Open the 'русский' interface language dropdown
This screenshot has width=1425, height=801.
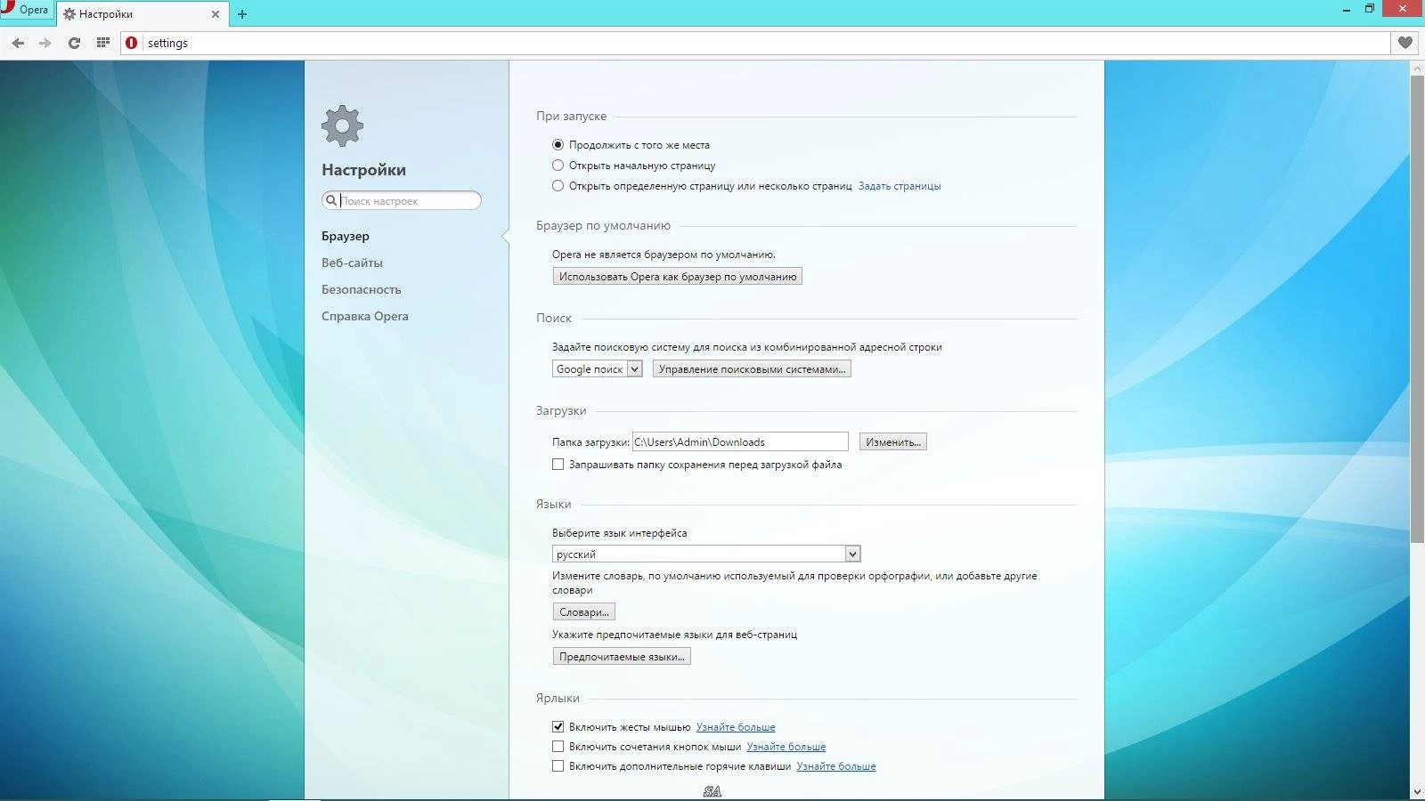[706, 554]
